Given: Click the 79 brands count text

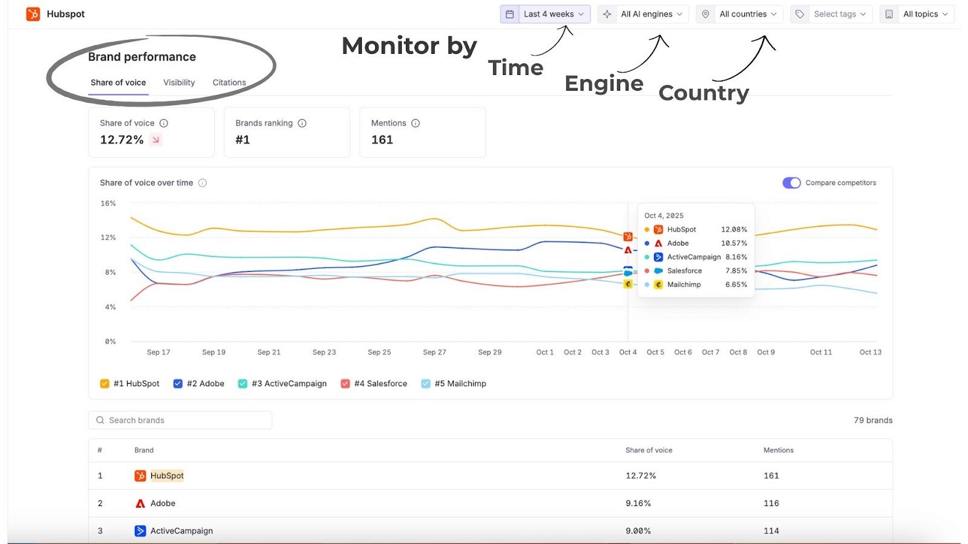Looking at the screenshot, I should [873, 420].
